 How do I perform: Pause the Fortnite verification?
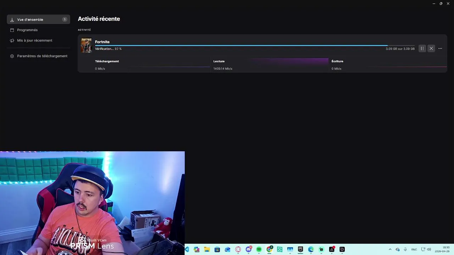pyautogui.click(x=422, y=49)
